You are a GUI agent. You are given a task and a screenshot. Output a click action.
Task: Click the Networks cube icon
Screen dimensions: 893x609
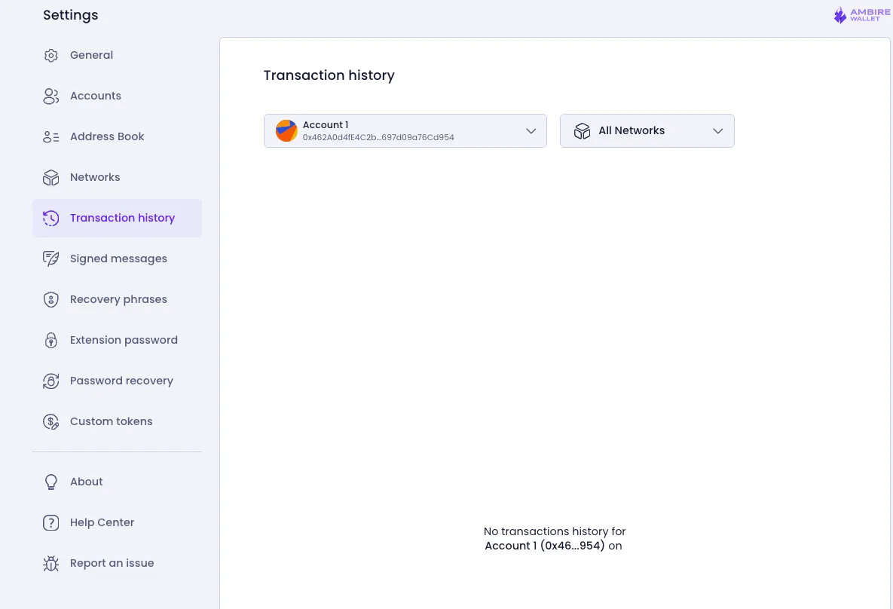(50, 177)
